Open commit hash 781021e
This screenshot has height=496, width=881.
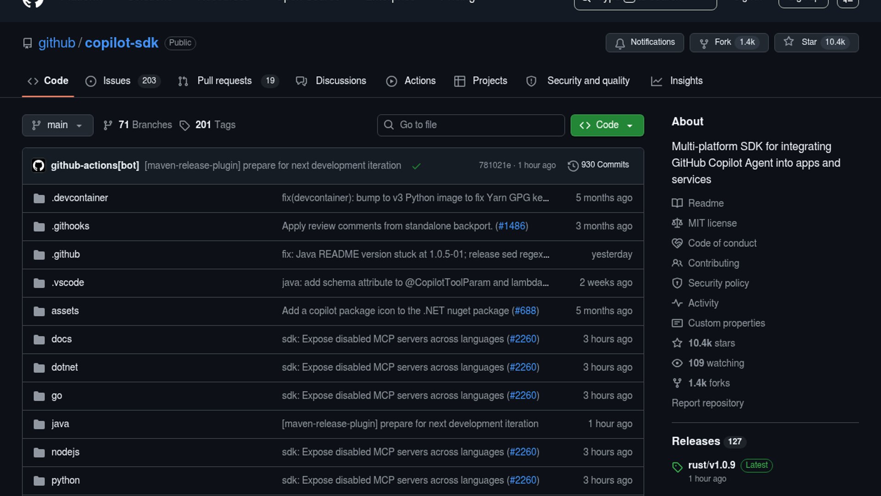[495, 165]
